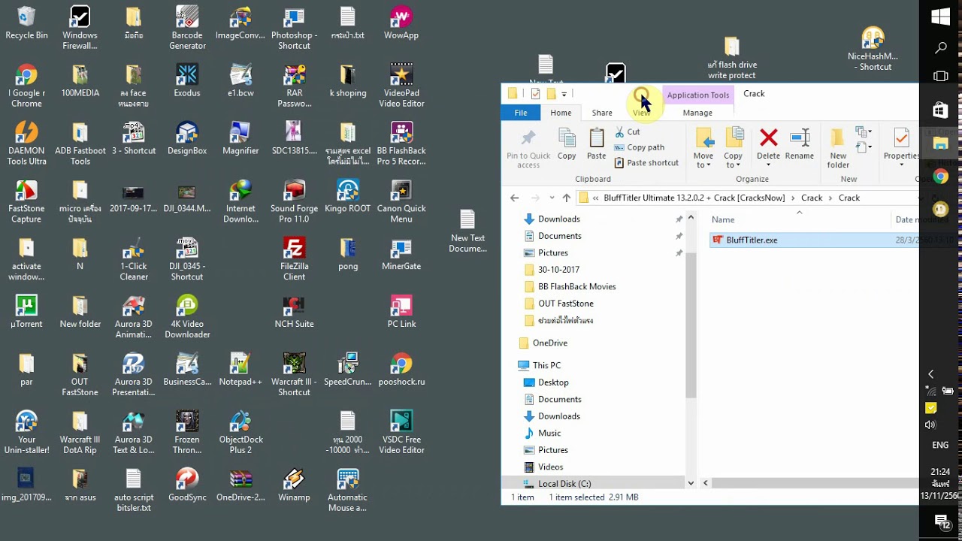Click Chrome icon in the taskbar
This screenshot has width=962, height=541.
click(940, 177)
